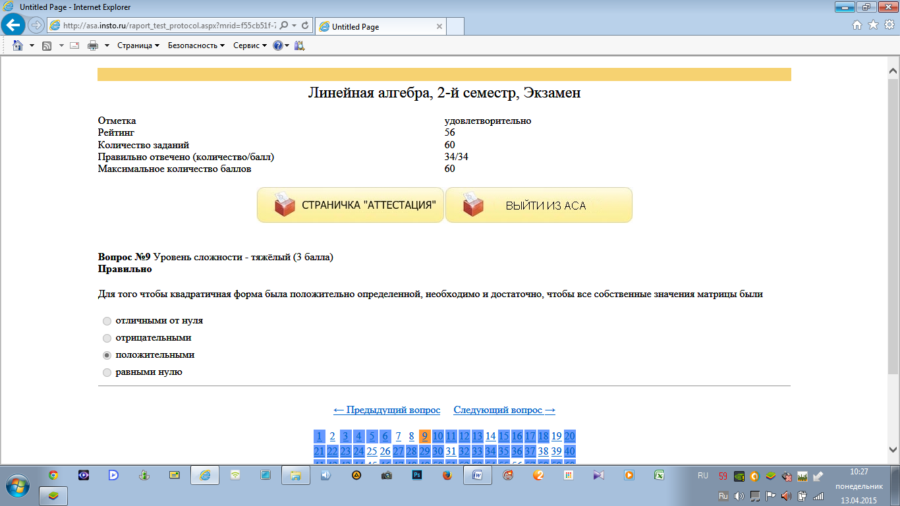This screenshot has height=506, width=900.
Task: Click the page scrollbar up arrow
Action: (x=893, y=70)
